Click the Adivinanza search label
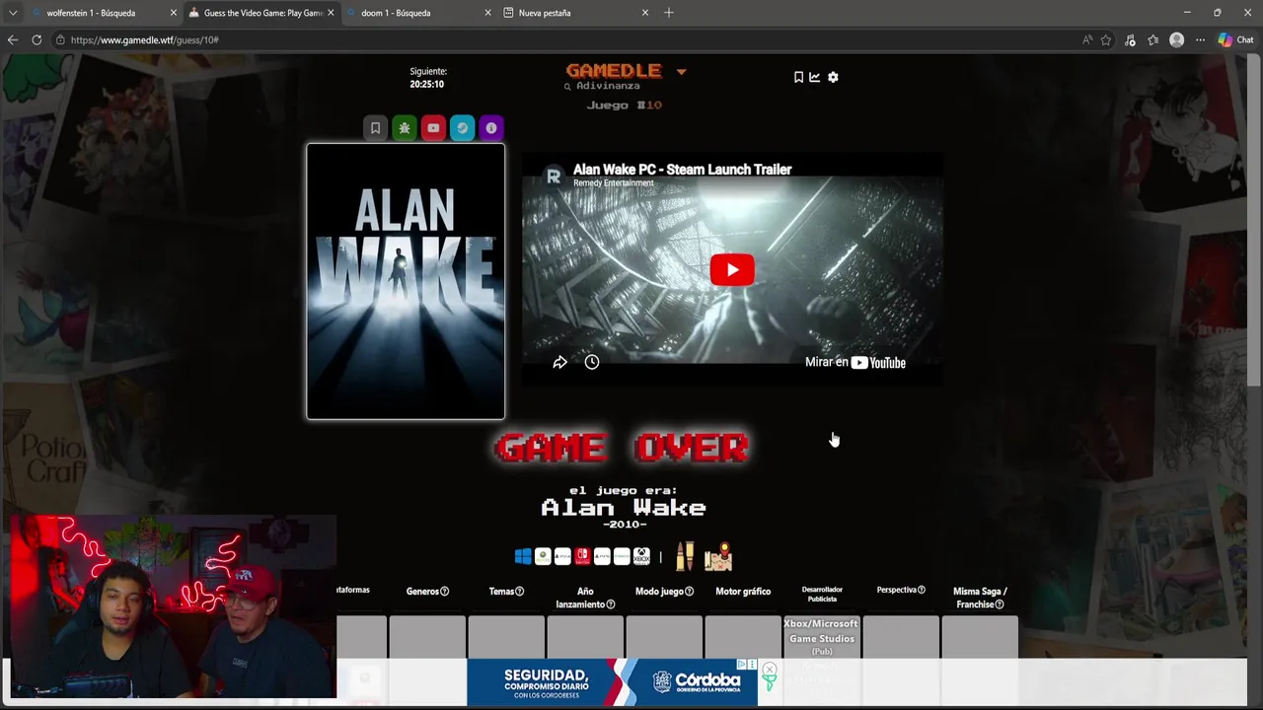Viewport: 1263px width, 710px height. [x=602, y=86]
